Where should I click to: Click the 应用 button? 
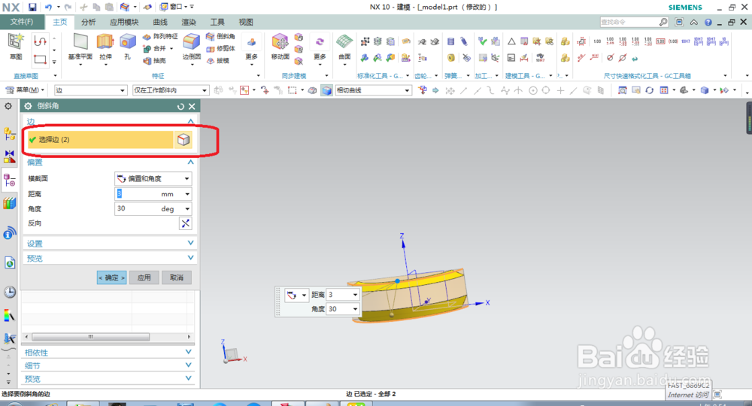[x=144, y=277]
